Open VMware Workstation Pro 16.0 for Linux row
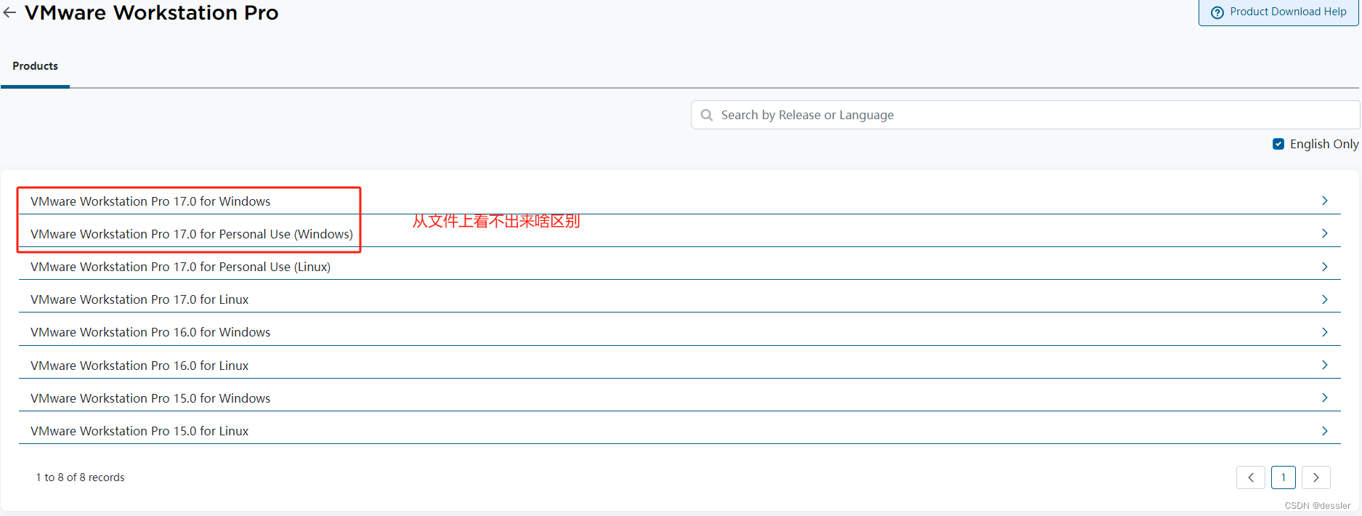This screenshot has height=516, width=1362. (x=680, y=365)
